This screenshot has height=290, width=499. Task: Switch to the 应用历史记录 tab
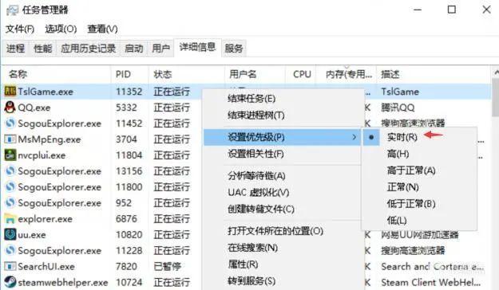(88, 49)
